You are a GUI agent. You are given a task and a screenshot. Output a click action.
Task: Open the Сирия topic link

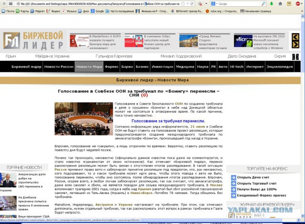click(x=280, y=56)
